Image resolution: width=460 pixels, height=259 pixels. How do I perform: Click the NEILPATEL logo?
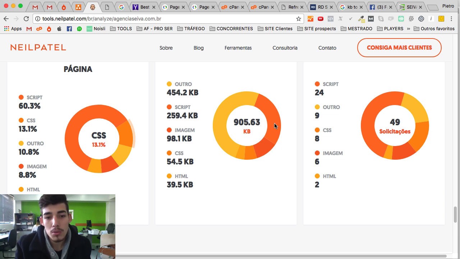pos(38,47)
